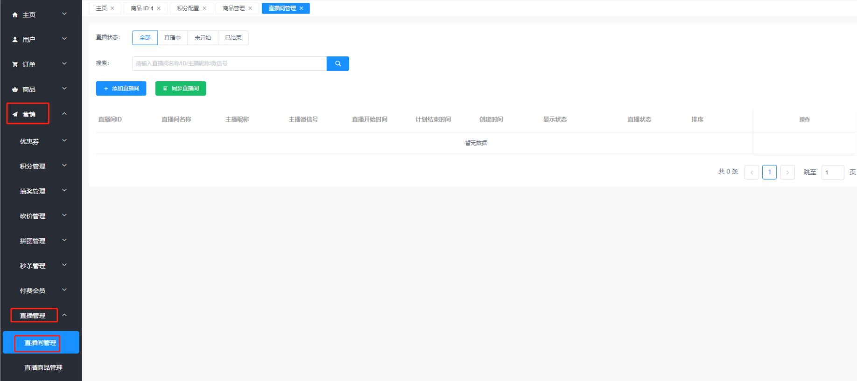The width and height of the screenshot is (857, 381).
Task: Click the 添加直播间 button
Action: [121, 89]
